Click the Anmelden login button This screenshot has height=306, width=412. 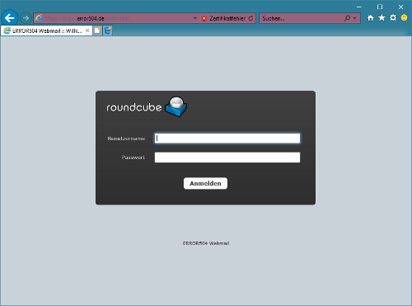tap(205, 183)
